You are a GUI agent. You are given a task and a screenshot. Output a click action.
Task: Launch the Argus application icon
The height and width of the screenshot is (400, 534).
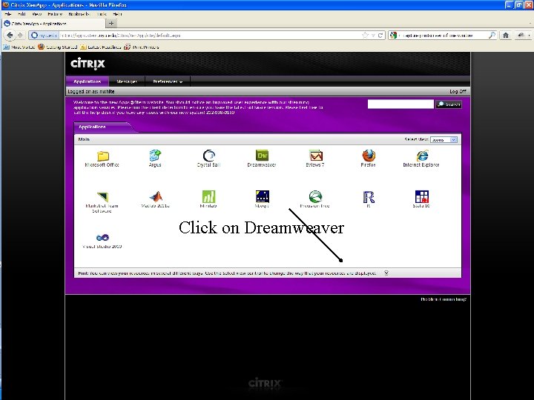pos(155,155)
